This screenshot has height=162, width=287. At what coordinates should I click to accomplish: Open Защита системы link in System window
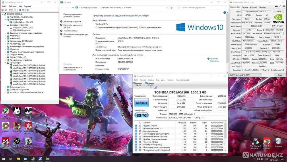pyautogui.click(x=71, y=31)
